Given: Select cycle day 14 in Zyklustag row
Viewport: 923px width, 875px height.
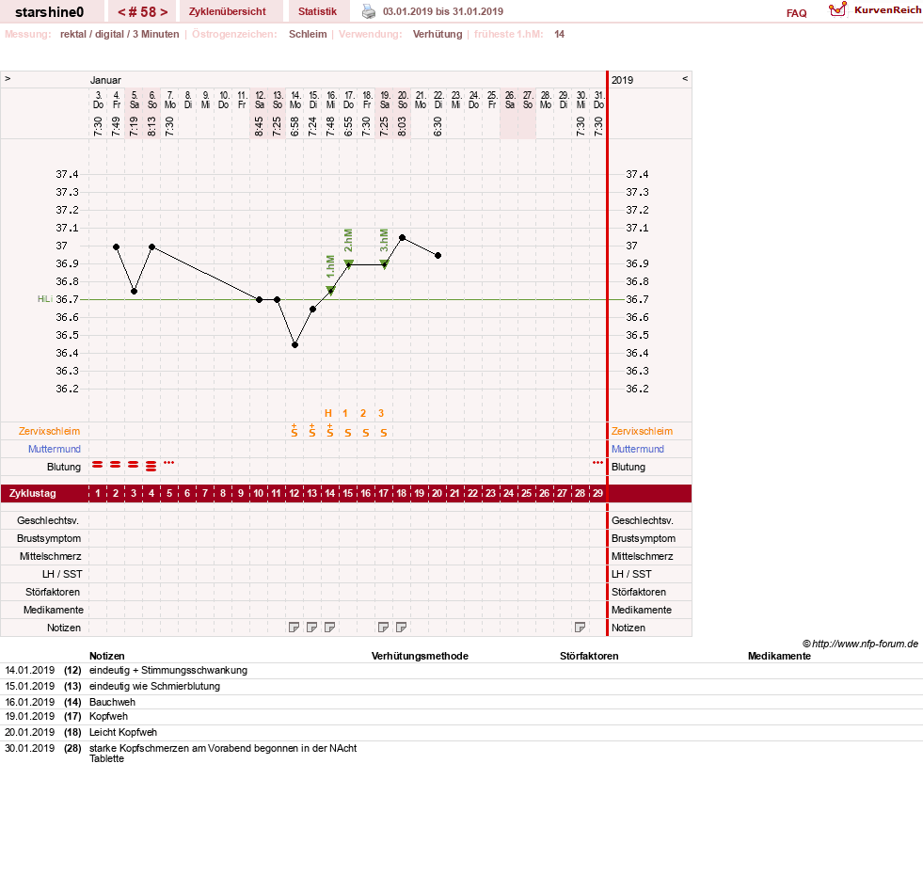Looking at the screenshot, I should coord(329,493).
